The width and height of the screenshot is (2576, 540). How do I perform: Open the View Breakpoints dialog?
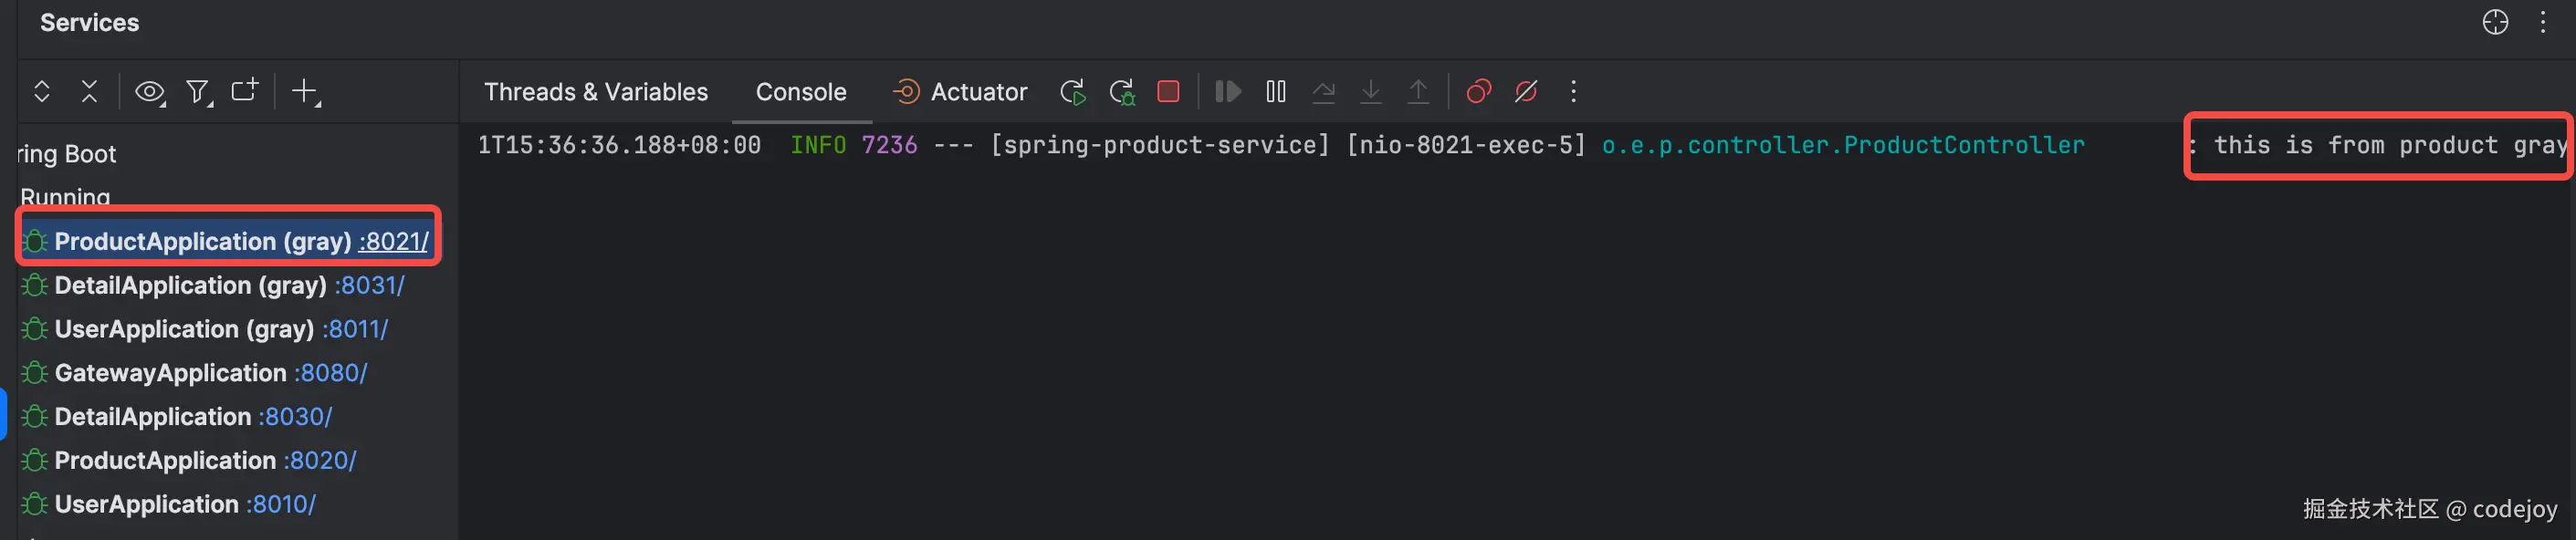point(1478,92)
